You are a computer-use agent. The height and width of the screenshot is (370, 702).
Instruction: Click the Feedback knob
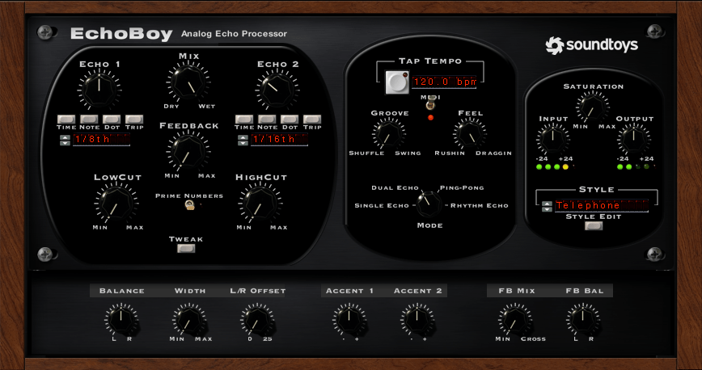(x=187, y=151)
